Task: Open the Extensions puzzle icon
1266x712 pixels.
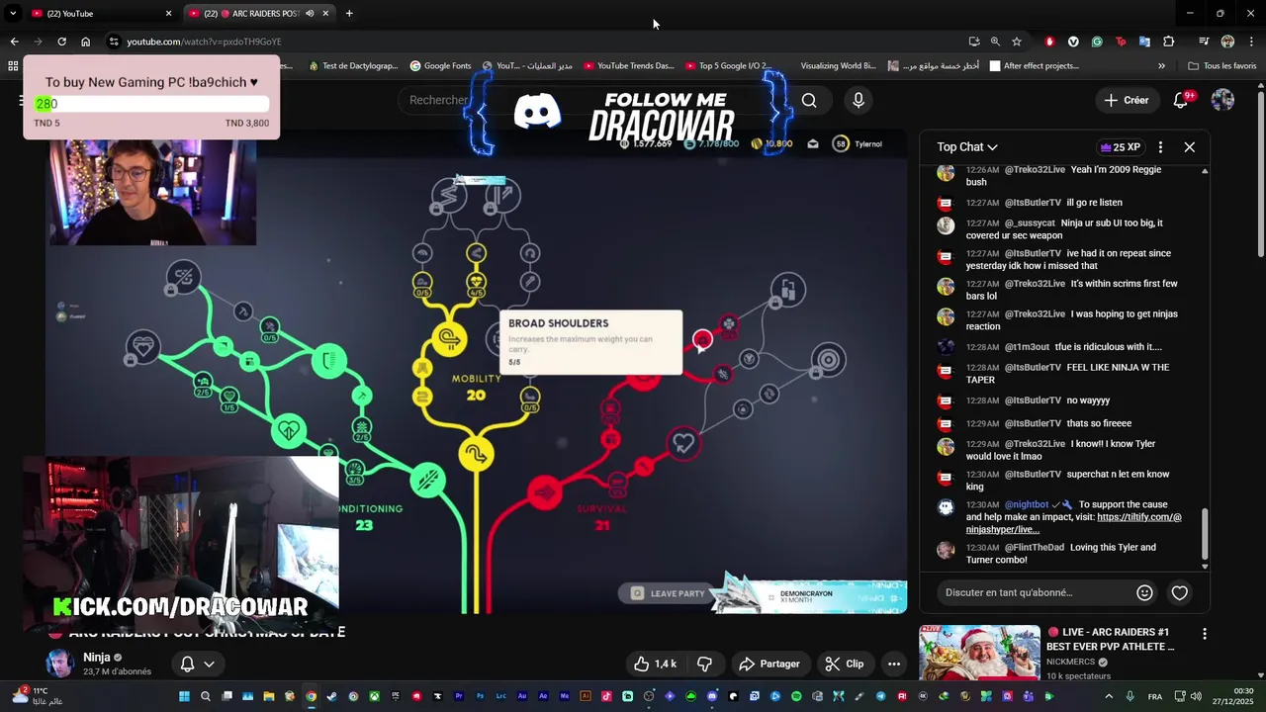Action: [1168, 42]
